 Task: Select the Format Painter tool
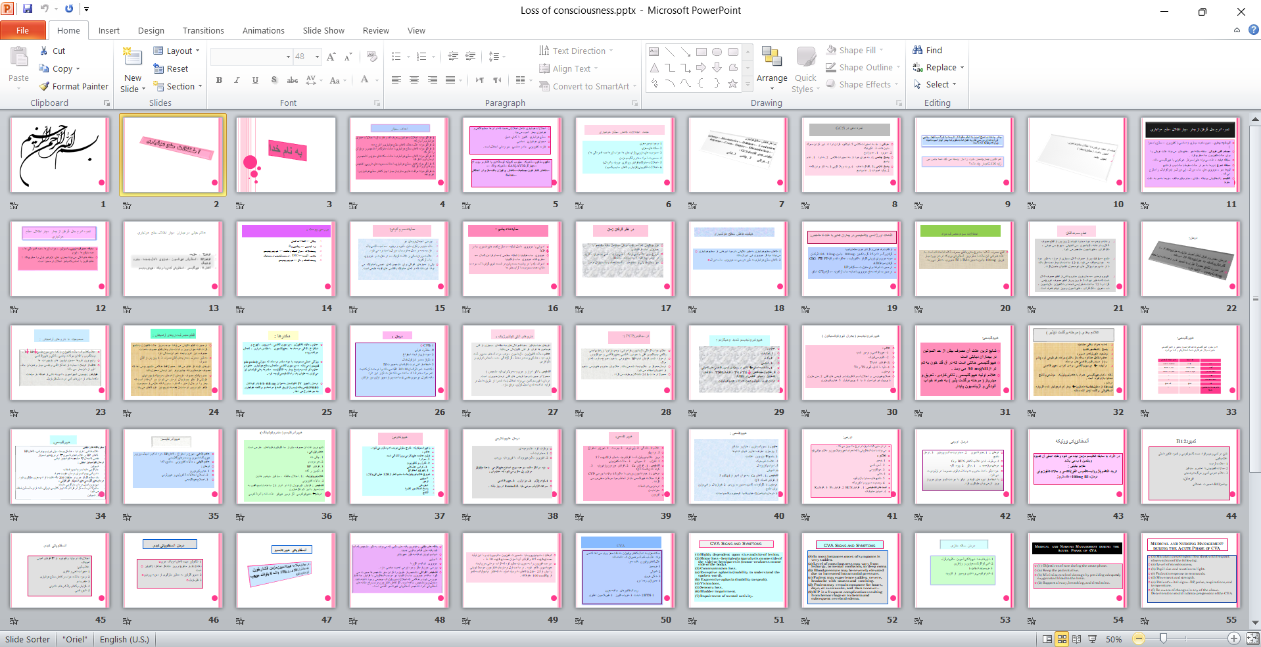click(73, 86)
